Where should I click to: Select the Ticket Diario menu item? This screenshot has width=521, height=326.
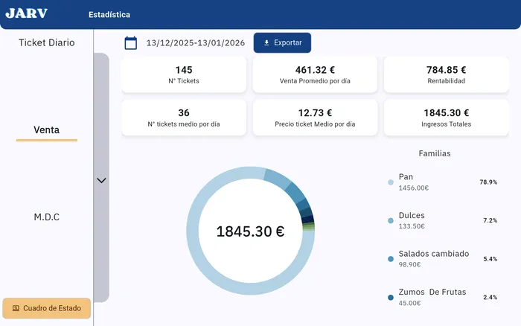47,43
